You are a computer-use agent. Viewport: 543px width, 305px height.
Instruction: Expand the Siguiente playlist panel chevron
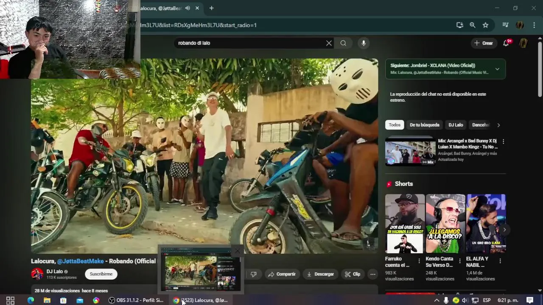click(x=497, y=69)
